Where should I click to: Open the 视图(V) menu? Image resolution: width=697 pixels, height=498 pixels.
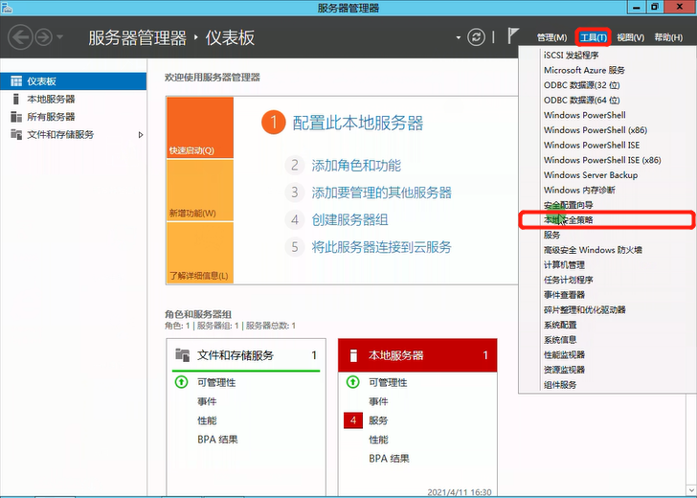pyautogui.click(x=630, y=37)
